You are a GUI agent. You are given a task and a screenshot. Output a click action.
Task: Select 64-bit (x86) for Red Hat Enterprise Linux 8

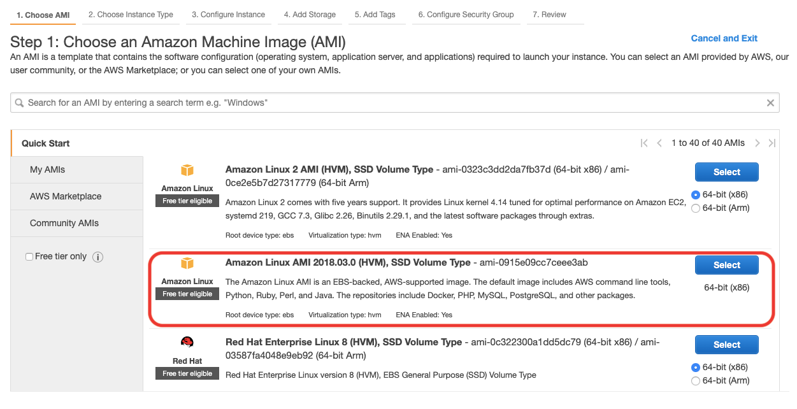(696, 368)
